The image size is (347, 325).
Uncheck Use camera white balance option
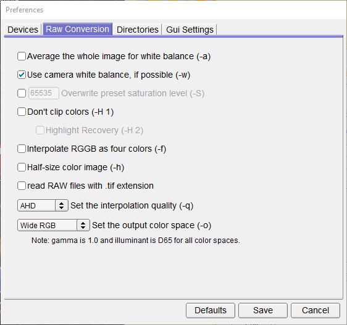coord(22,75)
